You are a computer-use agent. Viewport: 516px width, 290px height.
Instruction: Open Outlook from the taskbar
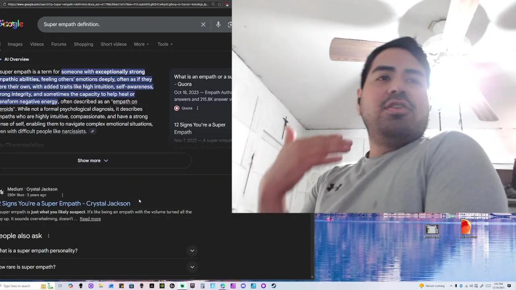coord(111,286)
